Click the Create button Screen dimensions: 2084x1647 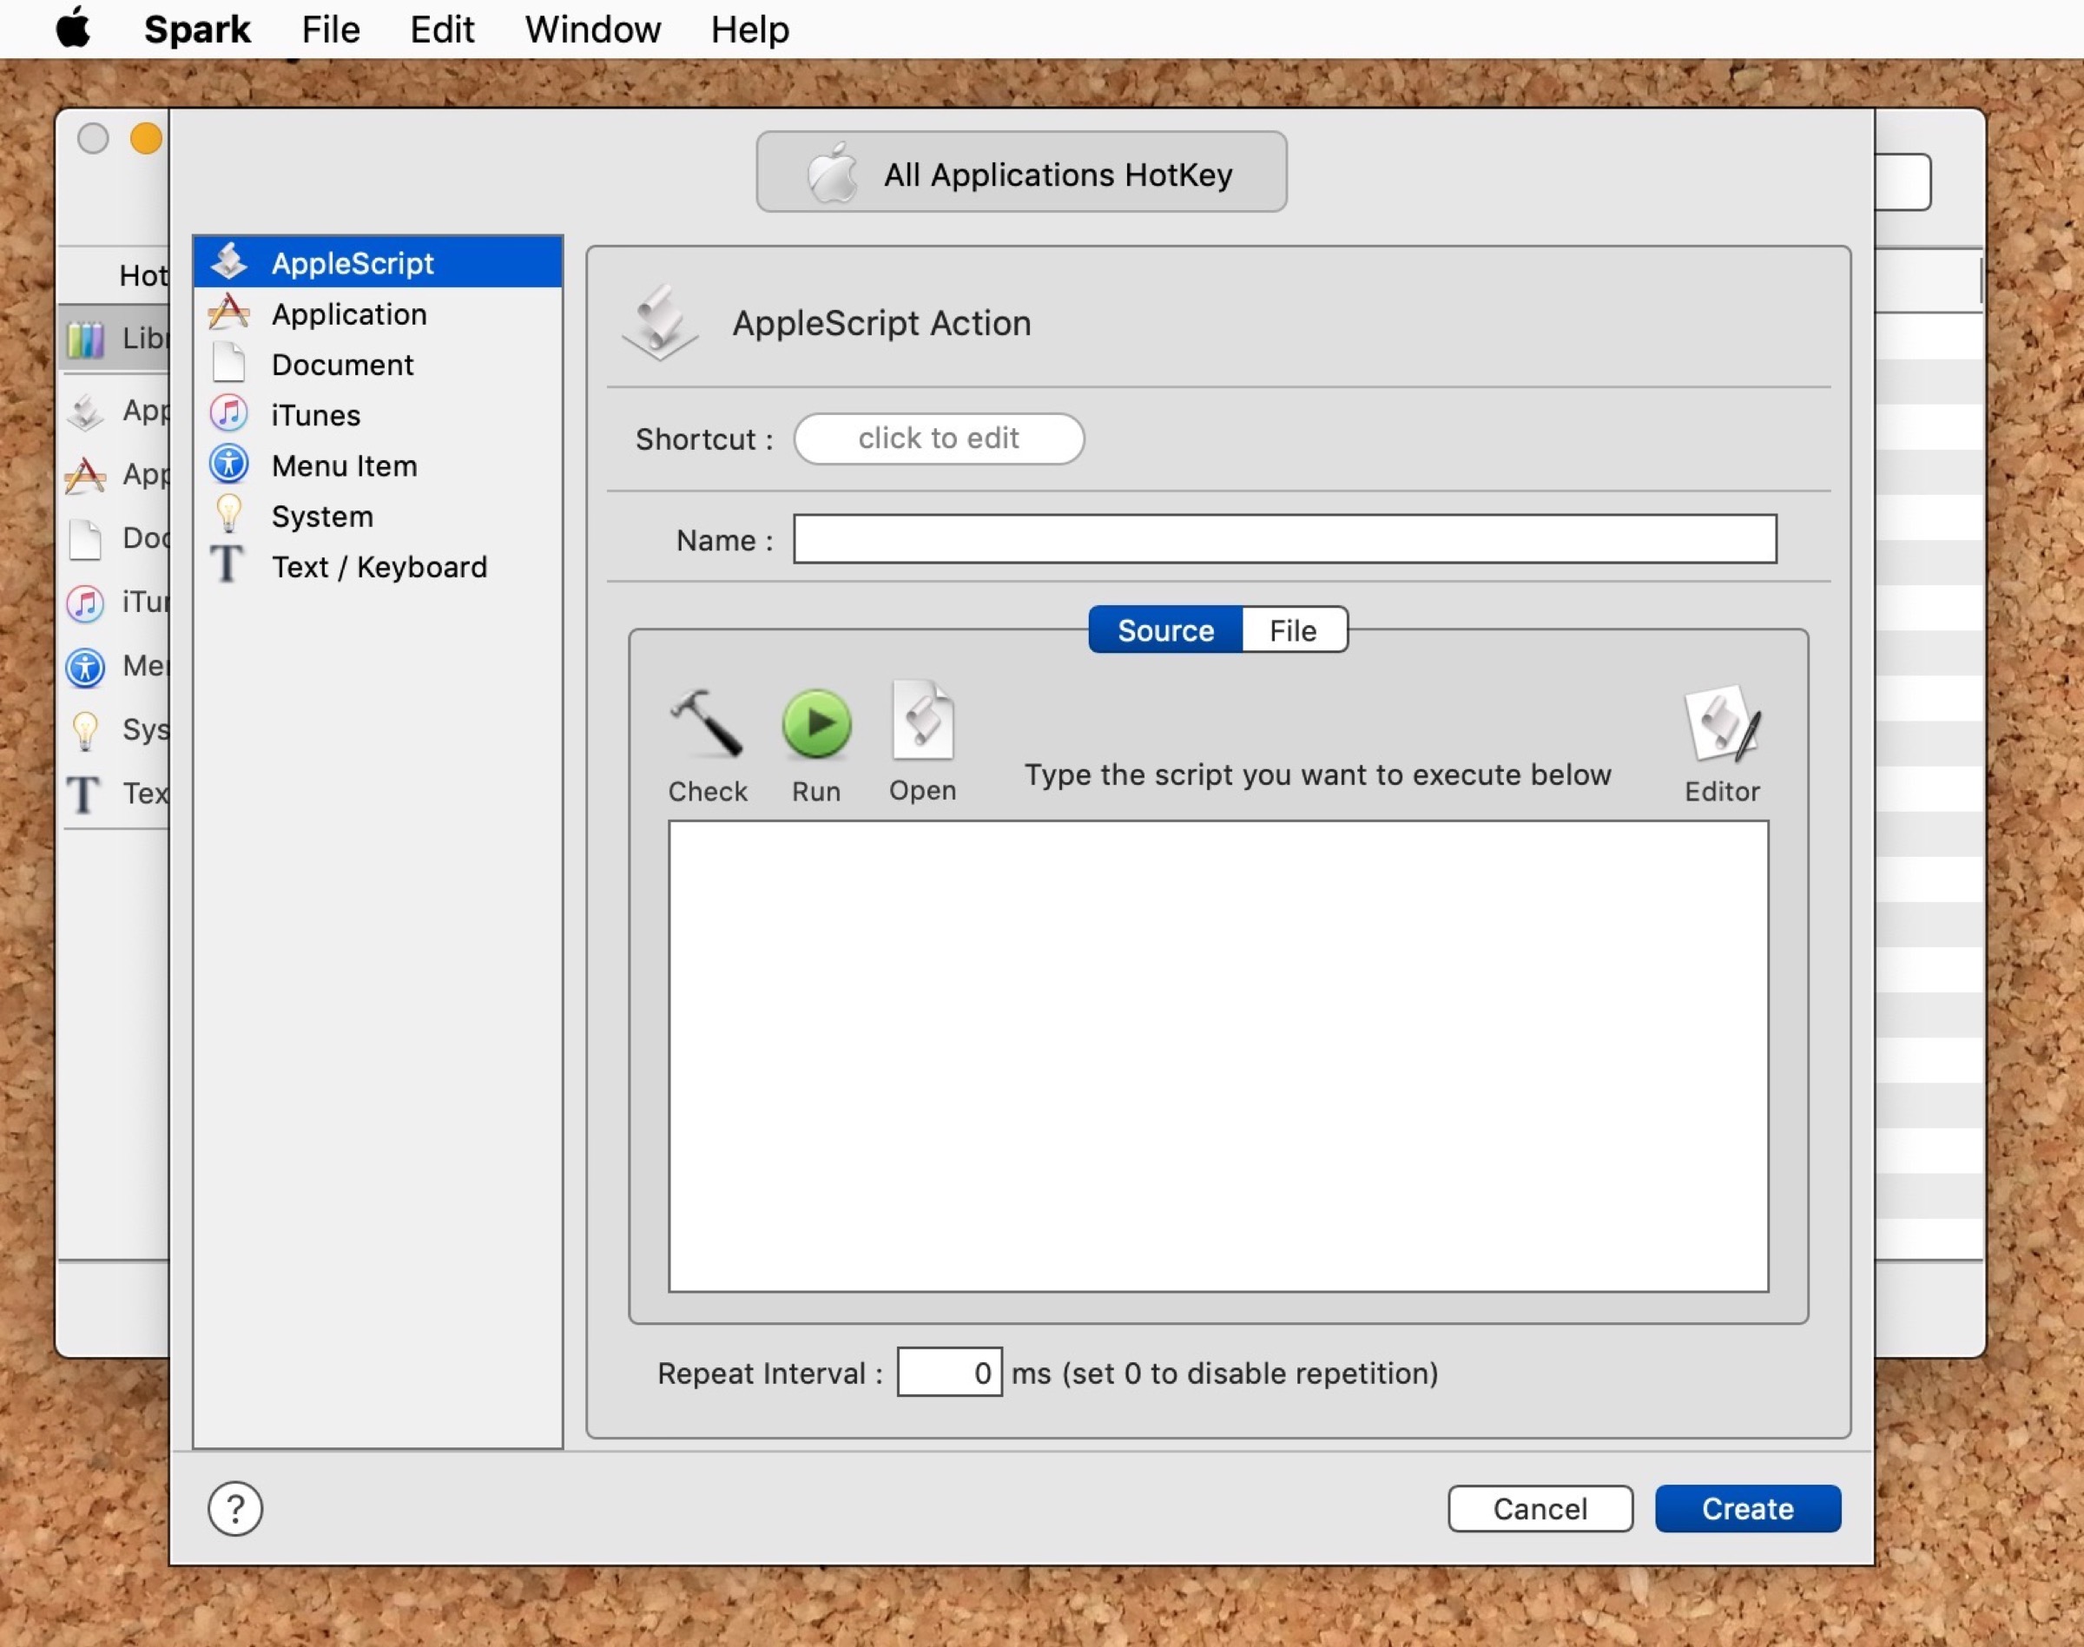coord(1746,1508)
